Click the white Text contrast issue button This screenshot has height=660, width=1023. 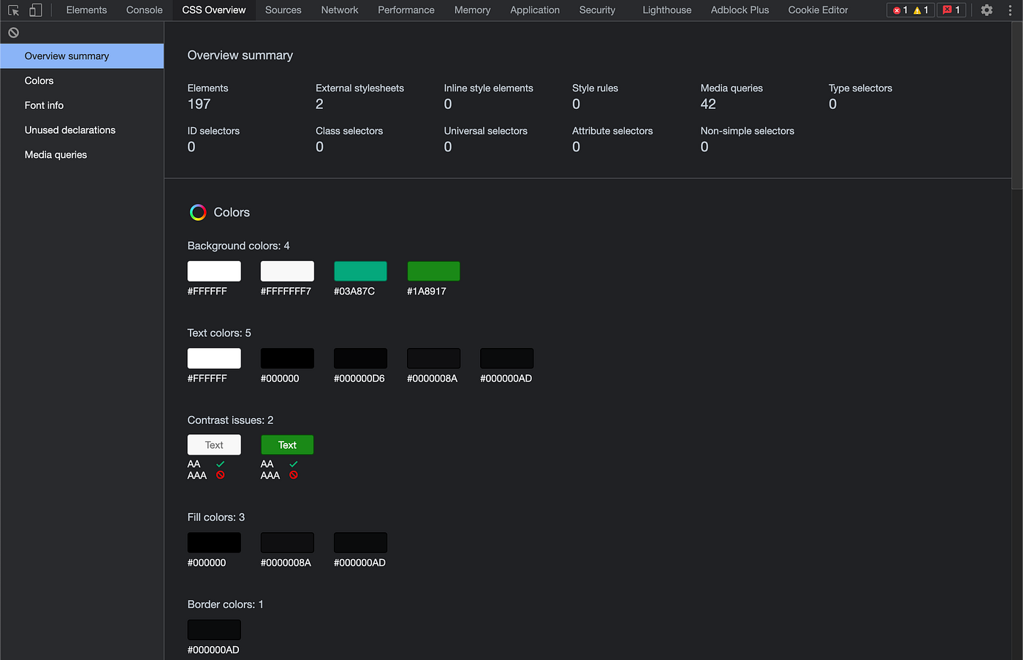coord(214,445)
